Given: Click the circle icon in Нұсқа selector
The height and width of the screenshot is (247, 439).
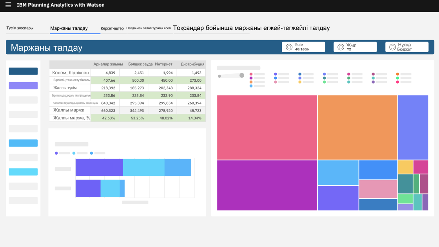Looking at the screenshot, I should tap(392, 47).
